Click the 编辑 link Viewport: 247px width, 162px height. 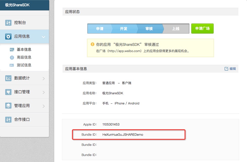232,69
